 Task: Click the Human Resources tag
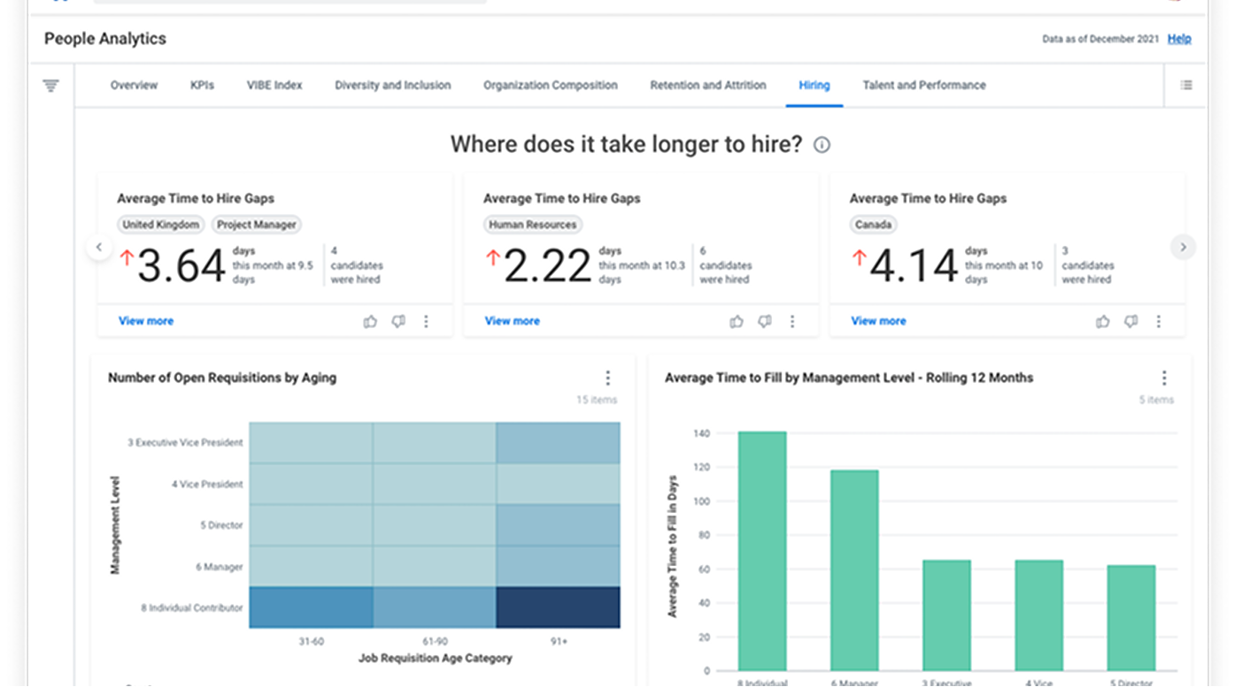coord(533,225)
